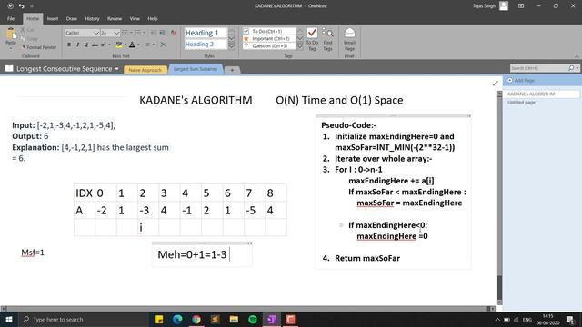The width and height of the screenshot is (582, 327).
Task: Apply the font color
Action: coord(132,45)
